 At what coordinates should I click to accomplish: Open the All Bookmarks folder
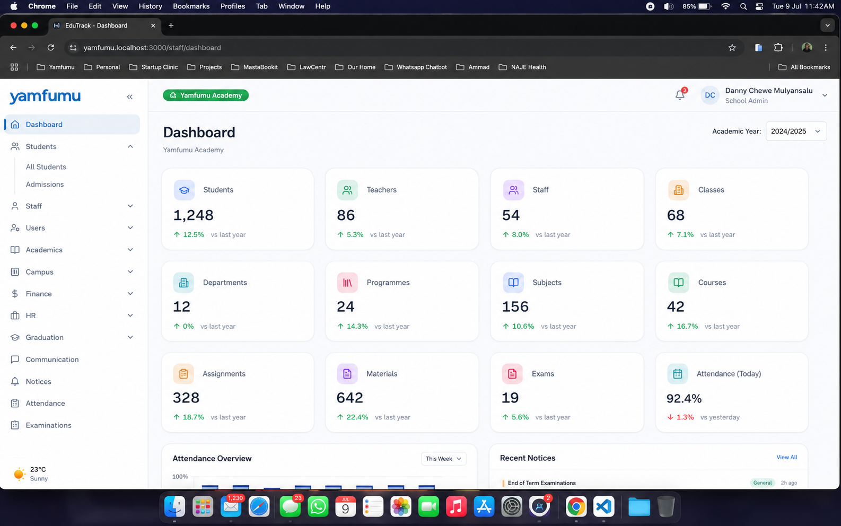click(x=804, y=67)
